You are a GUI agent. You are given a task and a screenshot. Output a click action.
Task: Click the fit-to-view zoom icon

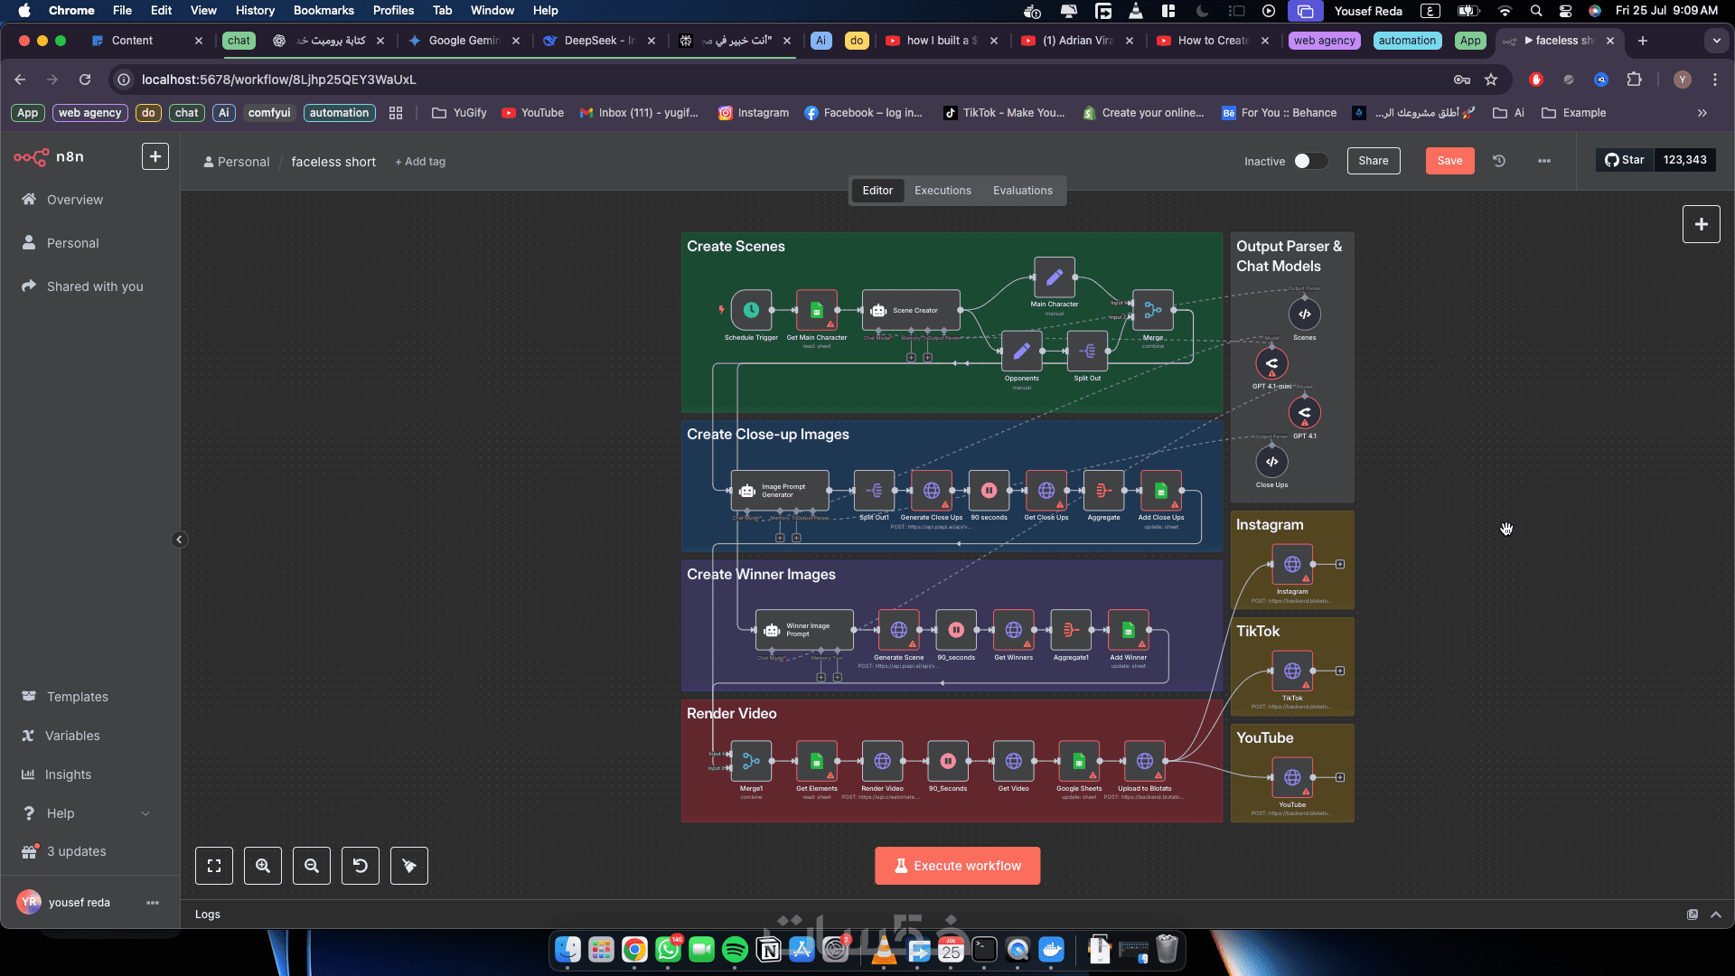point(214,866)
